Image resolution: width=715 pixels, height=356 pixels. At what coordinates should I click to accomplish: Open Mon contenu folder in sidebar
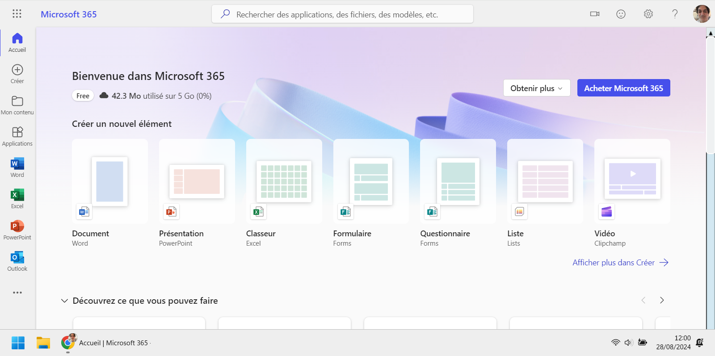pyautogui.click(x=17, y=105)
